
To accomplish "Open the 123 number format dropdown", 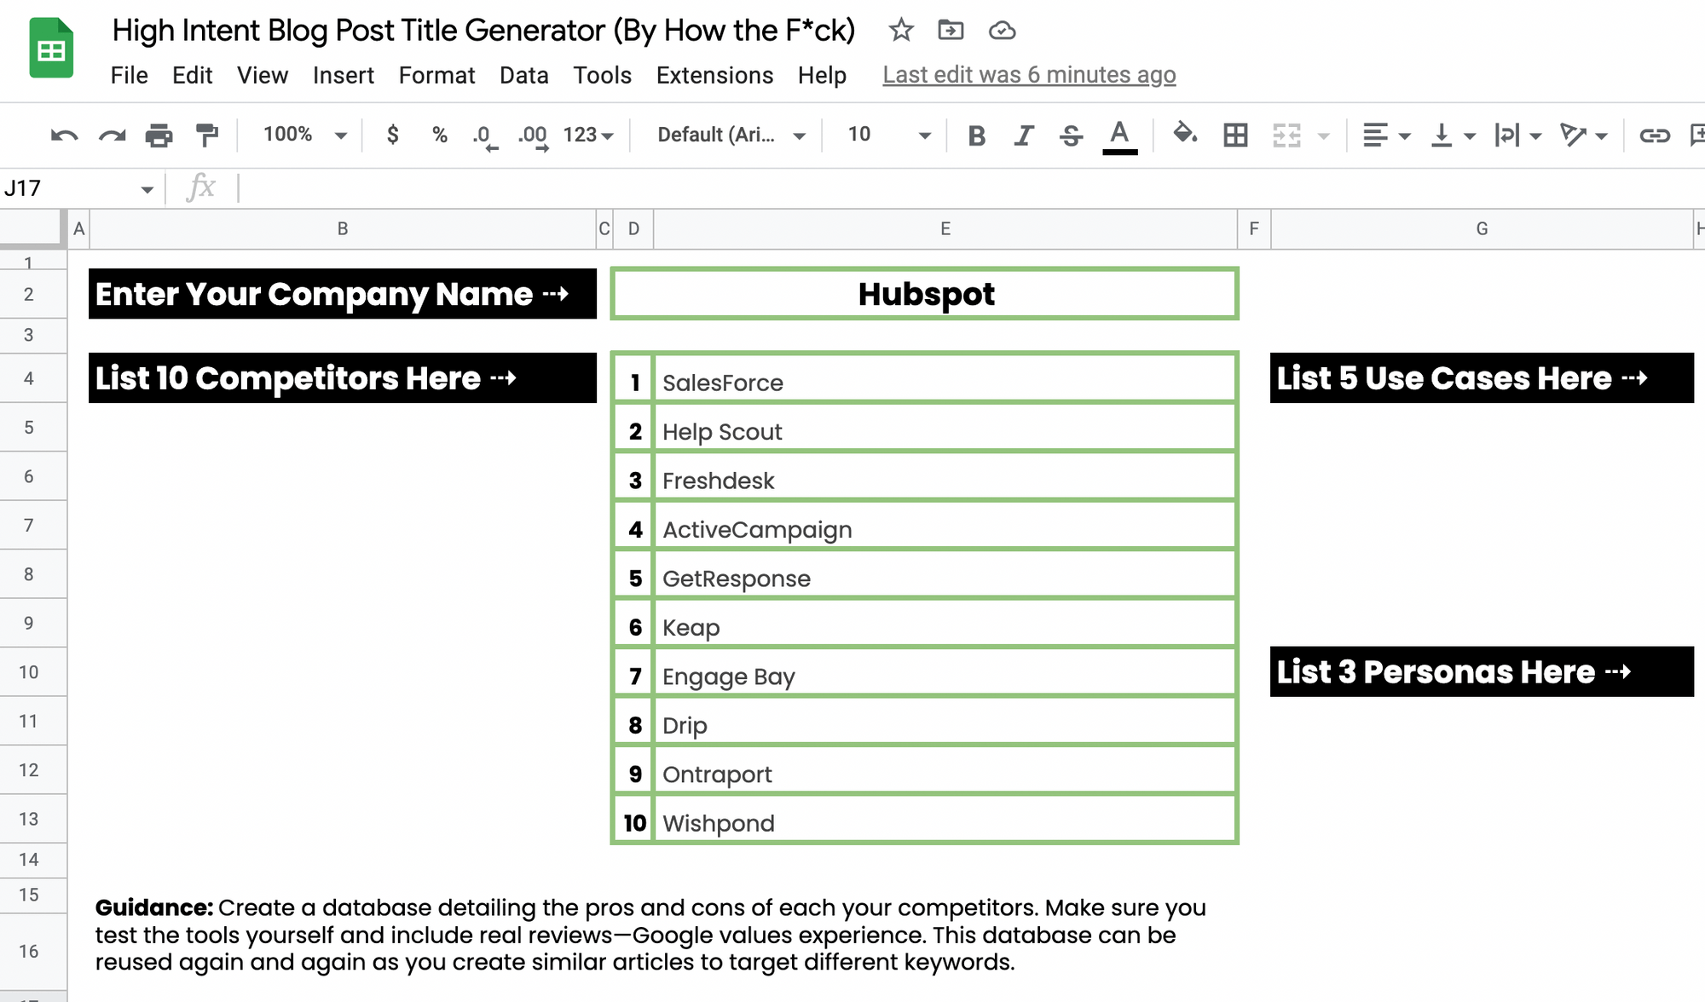I will (x=588, y=135).
